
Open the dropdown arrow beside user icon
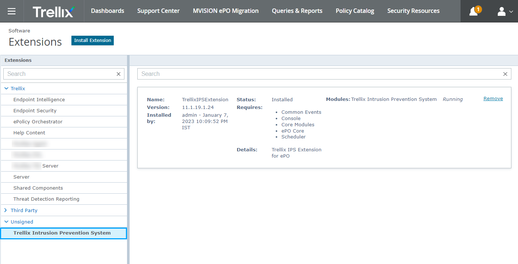(511, 12)
